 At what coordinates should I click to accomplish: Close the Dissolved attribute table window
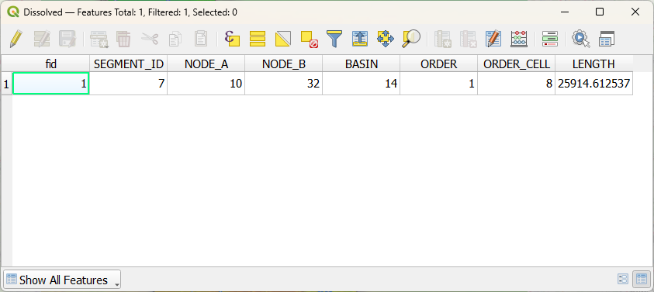[x=635, y=12]
